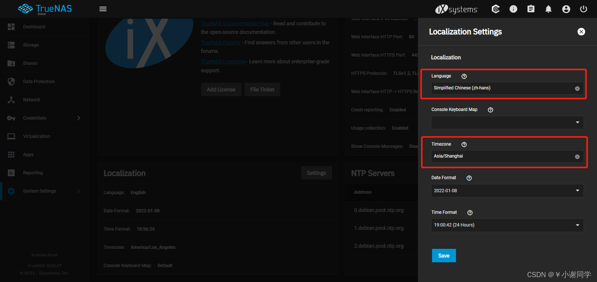Open Localization card Settings button

(316, 173)
